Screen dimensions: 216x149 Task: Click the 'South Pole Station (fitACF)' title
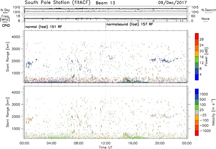pos(58,3)
